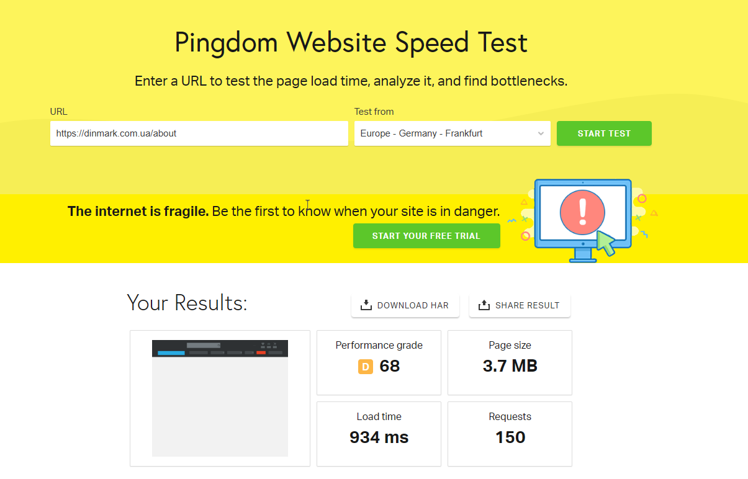Image resolution: width=748 pixels, height=479 pixels.
Task: Click the performance grade score 68
Action: 390,366
